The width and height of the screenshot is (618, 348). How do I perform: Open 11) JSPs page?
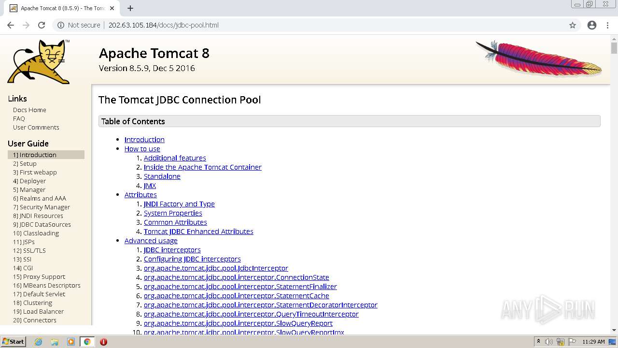[x=24, y=242]
